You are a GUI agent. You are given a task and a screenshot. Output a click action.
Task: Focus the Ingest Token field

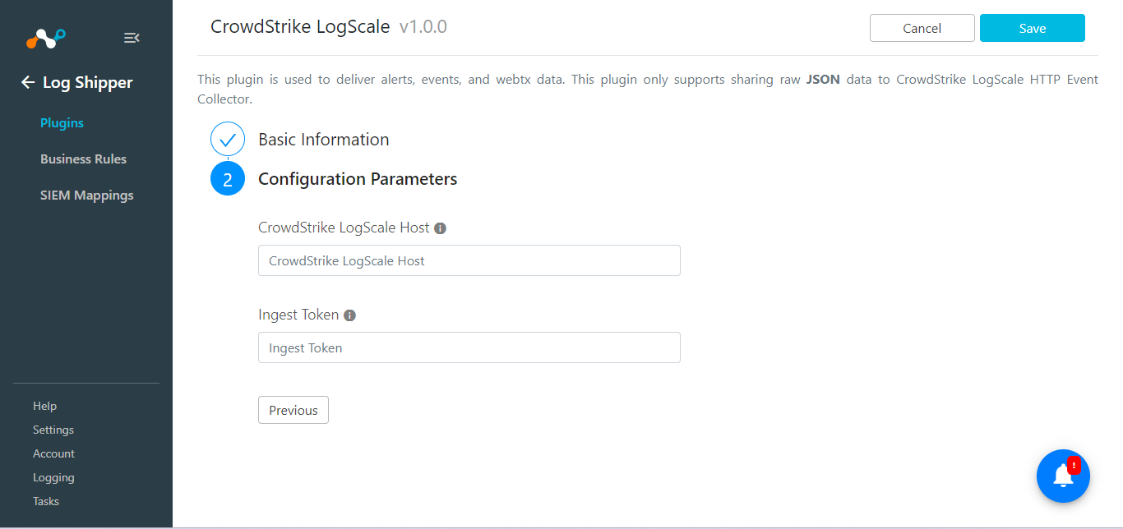pyautogui.click(x=469, y=347)
